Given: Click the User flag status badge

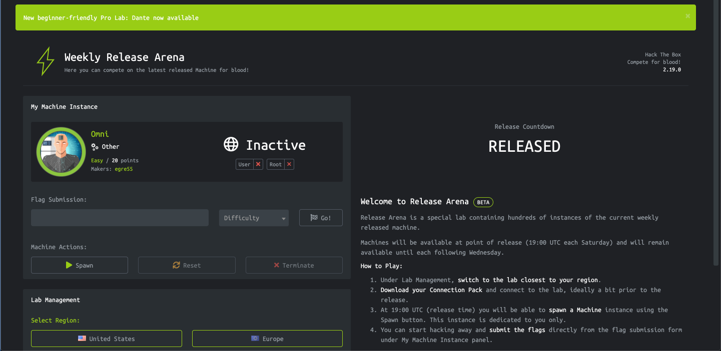Looking at the screenshot, I should click(x=249, y=164).
